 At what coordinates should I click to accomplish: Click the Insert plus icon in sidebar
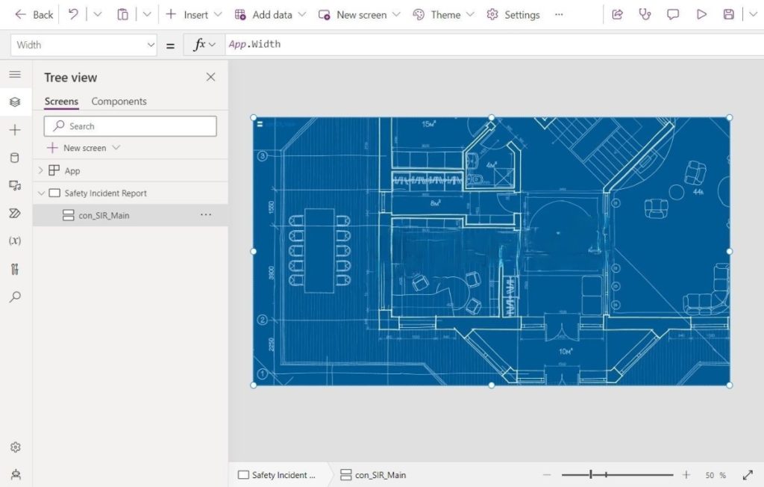click(x=15, y=130)
